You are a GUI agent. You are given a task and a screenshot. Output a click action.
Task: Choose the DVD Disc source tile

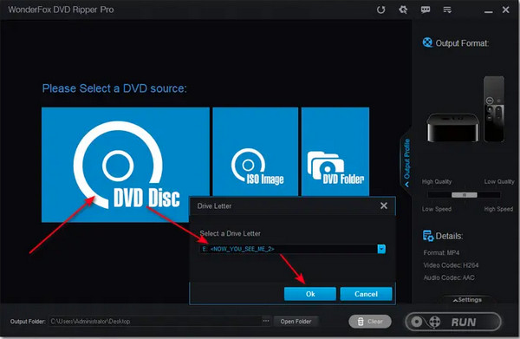126,165
